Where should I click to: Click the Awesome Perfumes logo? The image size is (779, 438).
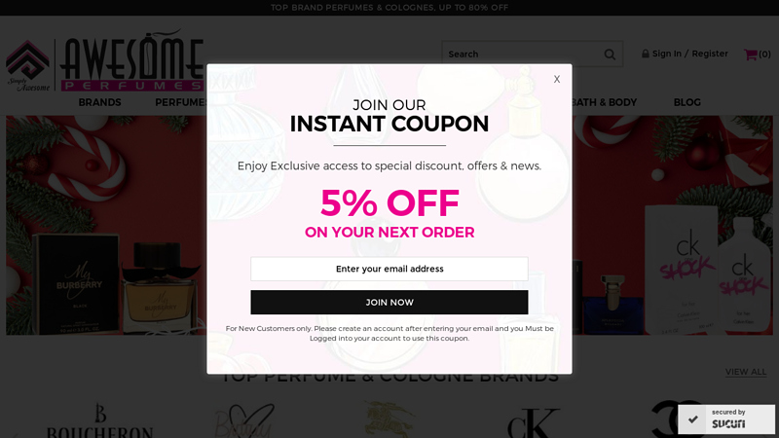coord(105,61)
